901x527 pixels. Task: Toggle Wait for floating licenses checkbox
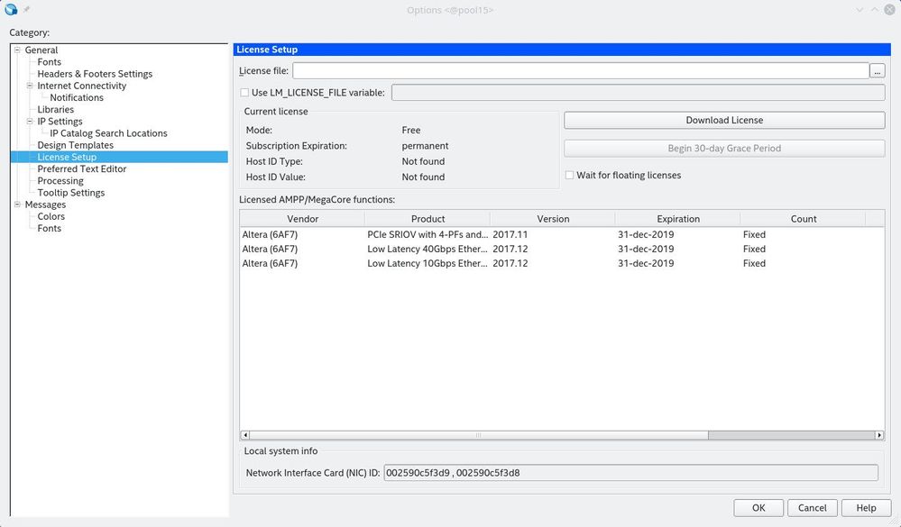coord(569,176)
